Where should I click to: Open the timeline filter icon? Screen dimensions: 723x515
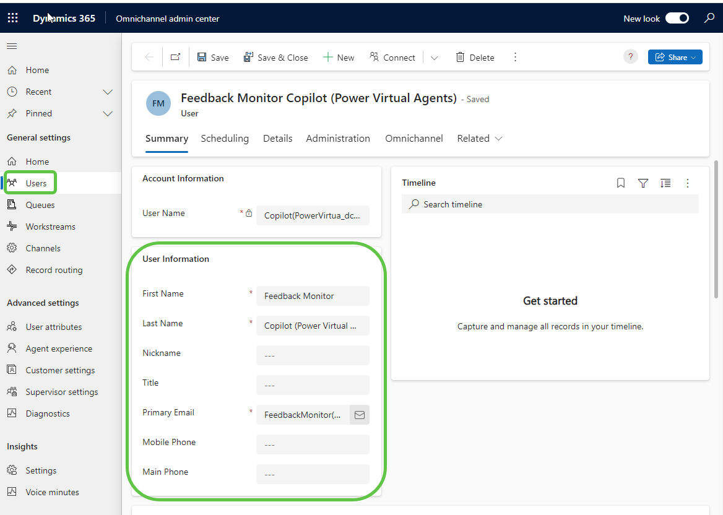tap(643, 183)
